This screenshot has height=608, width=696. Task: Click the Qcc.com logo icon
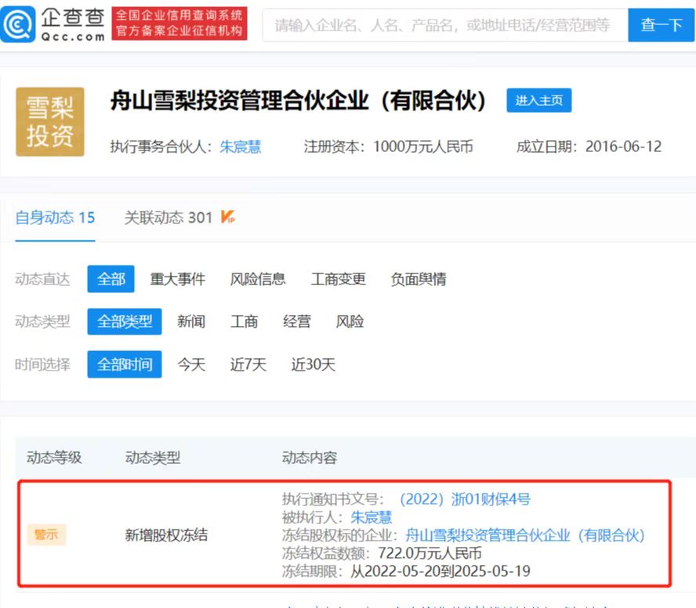point(18,24)
